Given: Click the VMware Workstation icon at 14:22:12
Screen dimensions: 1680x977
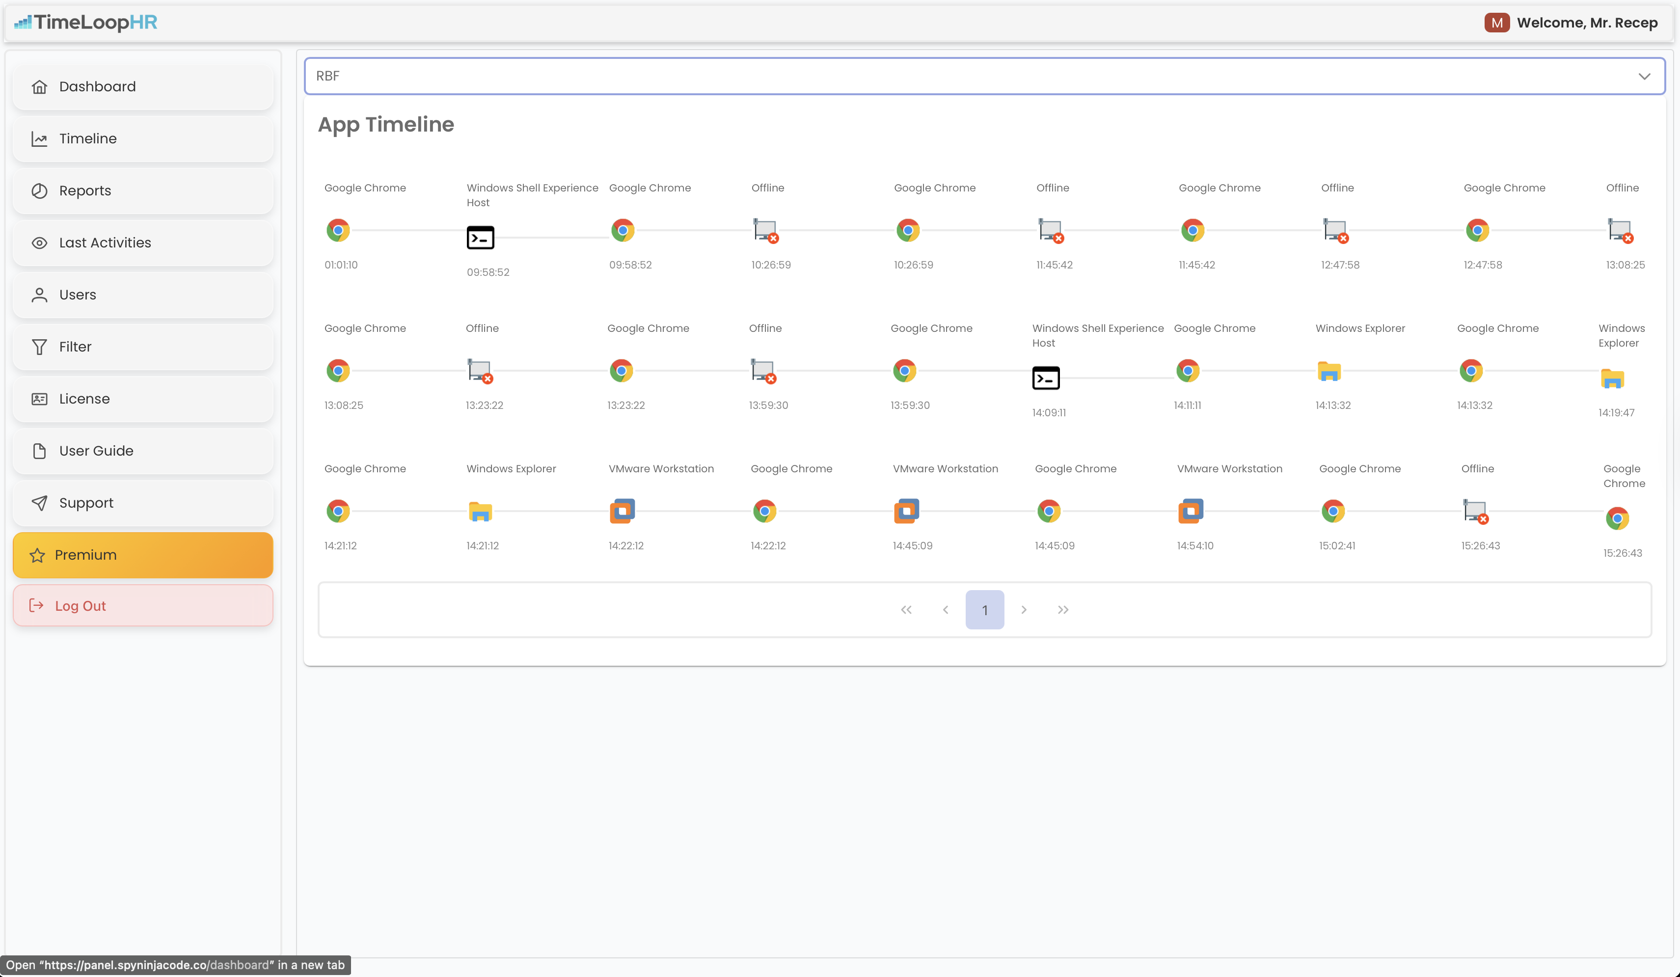Looking at the screenshot, I should click(x=622, y=510).
